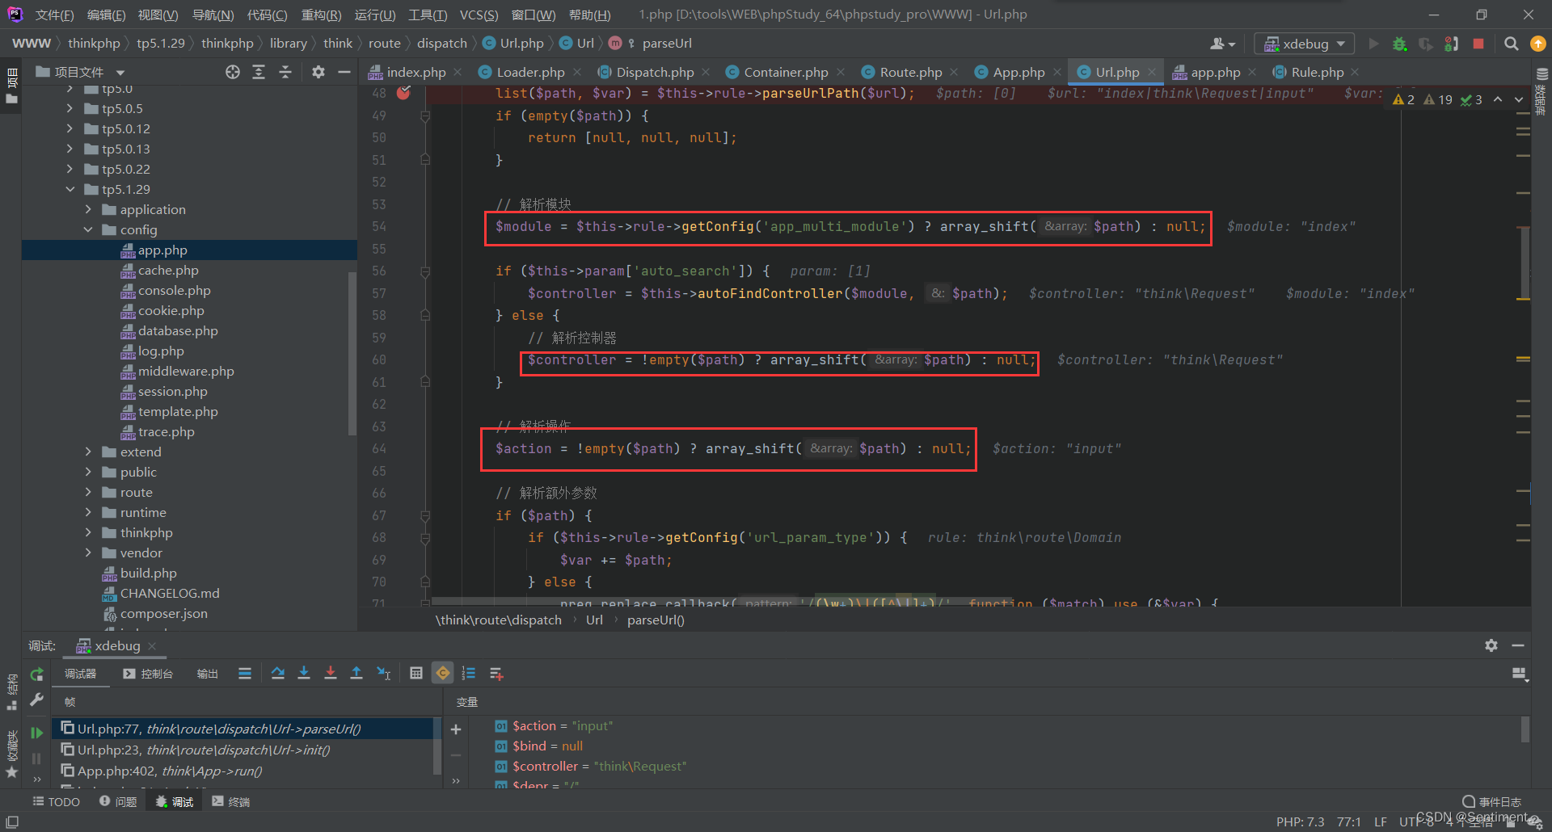Viewport: 1552px width, 832px height.
Task: Open debug panel settings gear
Action: [1491, 645]
